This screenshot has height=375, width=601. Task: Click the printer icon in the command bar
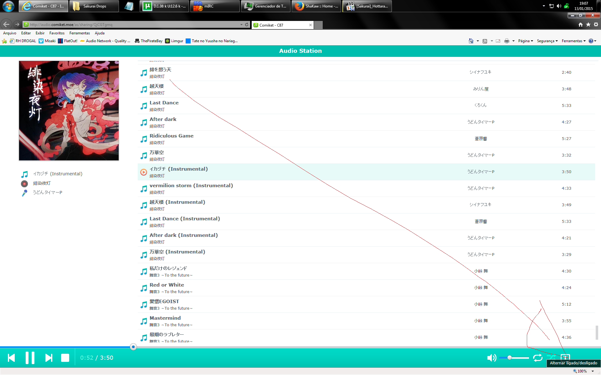coord(507,41)
